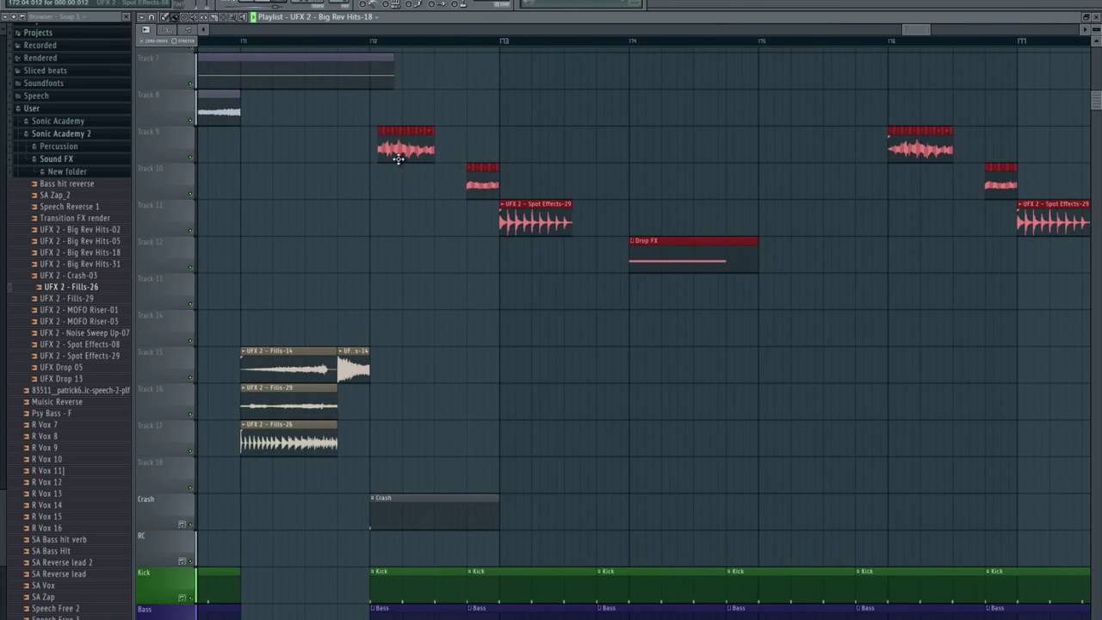1102x620 pixels.
Task: Mute Track 10 with its green light
Action: coord(190,194)
